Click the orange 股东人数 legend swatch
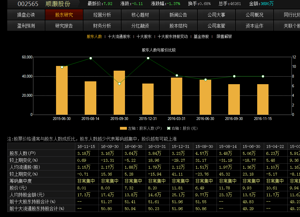The image size is (300, 217). click(x=123, y=128)
